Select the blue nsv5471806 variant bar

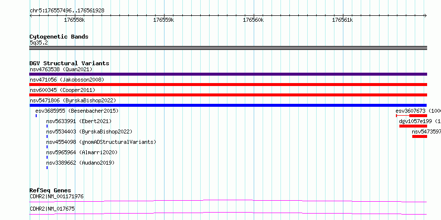click(x=228, y=105)
